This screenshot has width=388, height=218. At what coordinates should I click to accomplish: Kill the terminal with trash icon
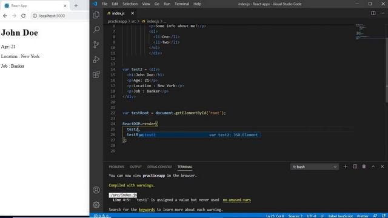[364, 167]
